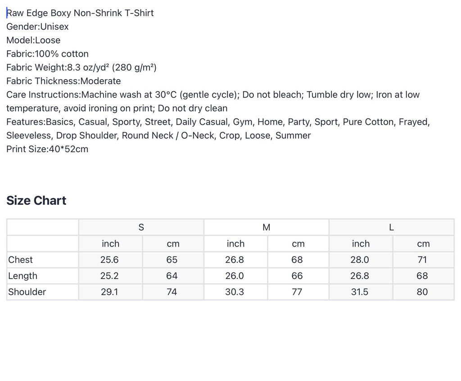
Task: Click the Fabric Weight line
Action: 81,67
